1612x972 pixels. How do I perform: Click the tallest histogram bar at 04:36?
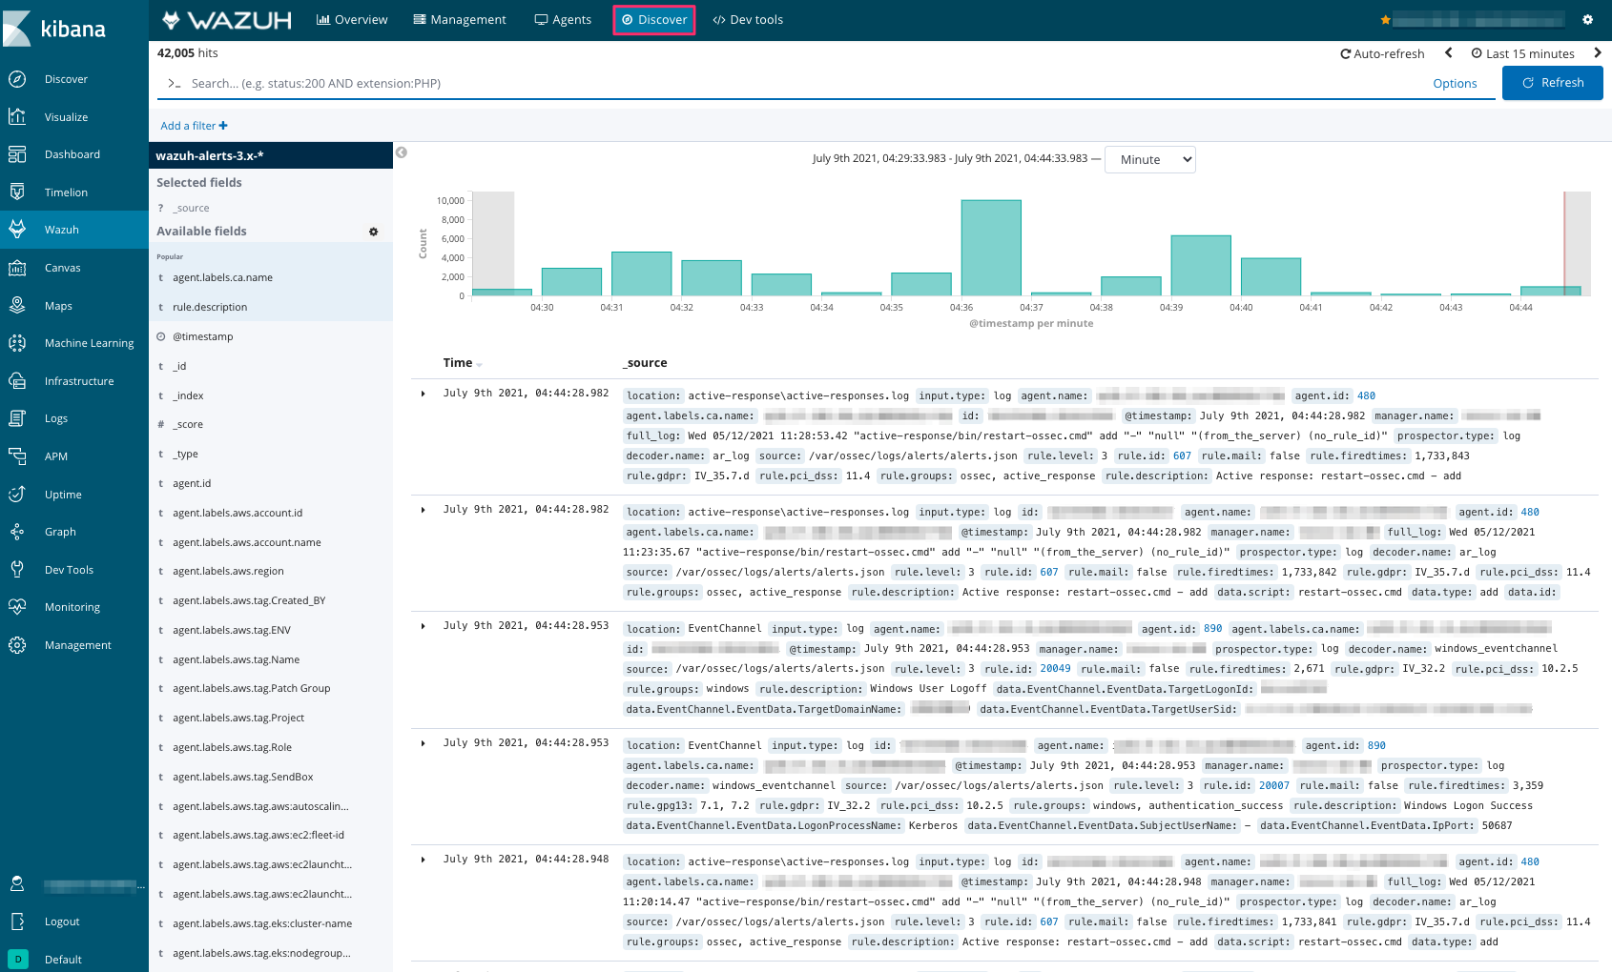tap(991, 248)
